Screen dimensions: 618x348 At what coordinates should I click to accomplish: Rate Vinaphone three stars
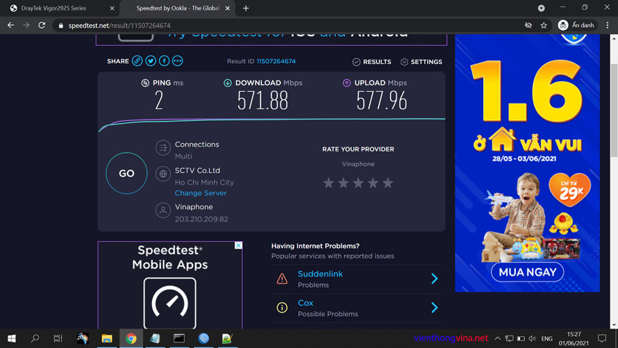tap(358, 183)
